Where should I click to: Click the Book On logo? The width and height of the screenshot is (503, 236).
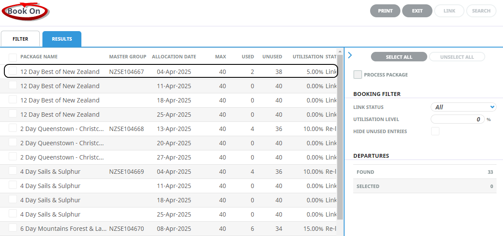[25, 12]
